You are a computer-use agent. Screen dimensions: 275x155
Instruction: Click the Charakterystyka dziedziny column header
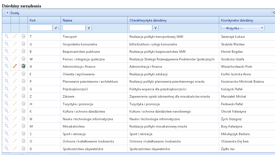pyautogui.click(x=148, y=20)
